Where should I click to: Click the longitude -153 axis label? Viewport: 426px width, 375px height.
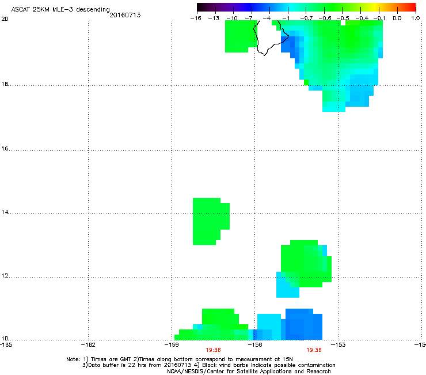pos(338,345)
